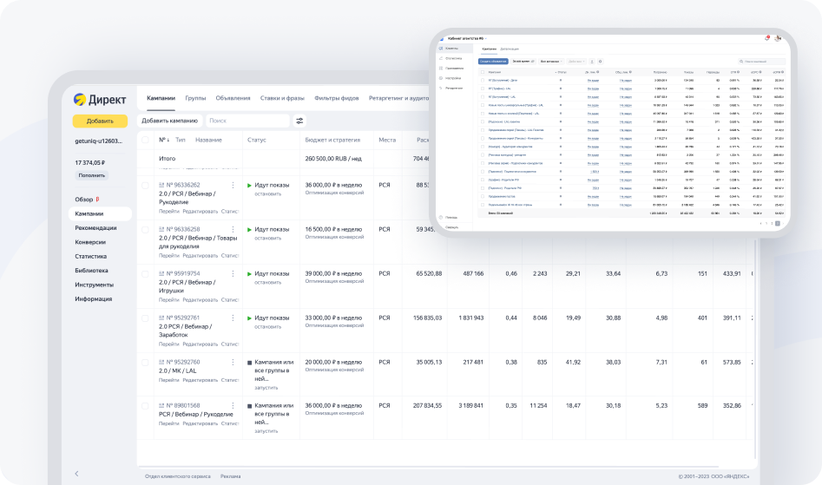Screen dimensions: 822x485
Task: Click the green play status icon for campaign 95919754
Action: (x=249, y=274)
